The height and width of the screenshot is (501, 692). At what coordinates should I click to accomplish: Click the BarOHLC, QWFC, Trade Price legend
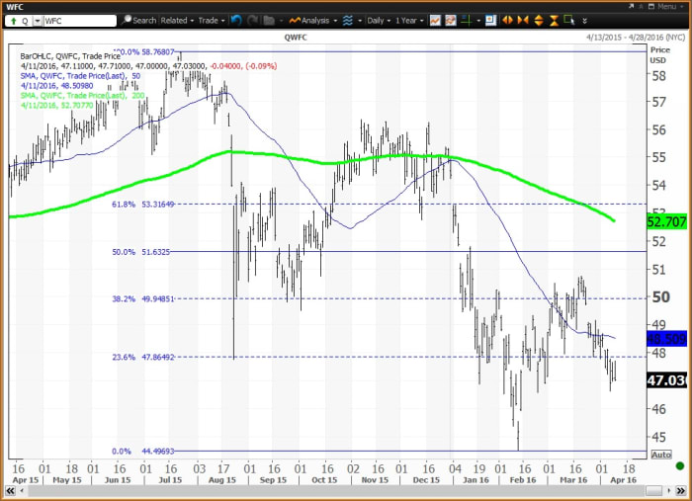coord(70,56)
